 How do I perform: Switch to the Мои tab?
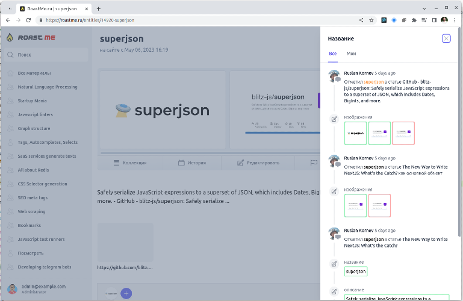coord(351,54)
